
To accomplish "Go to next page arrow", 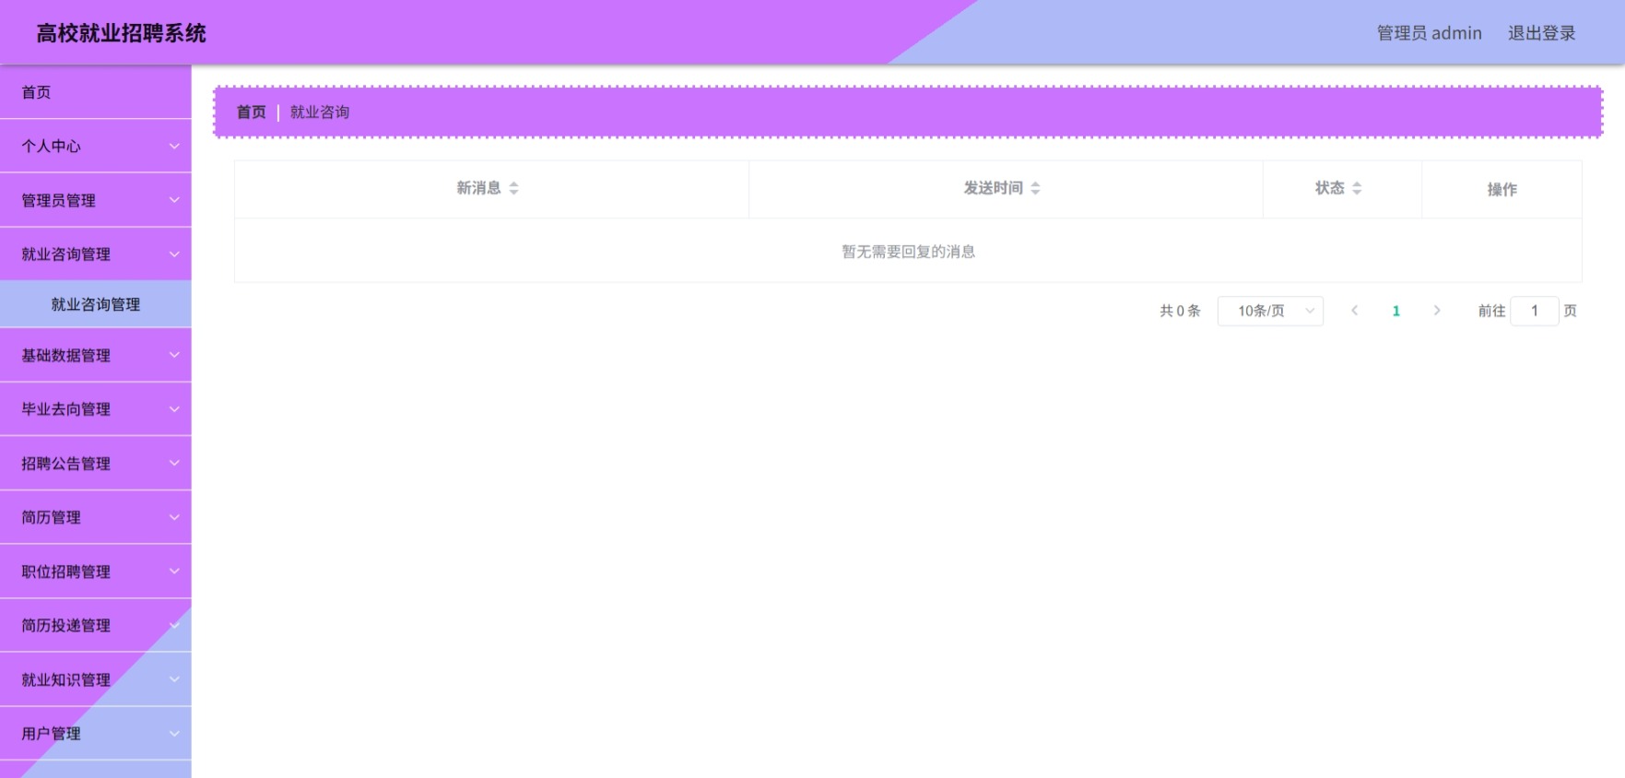I will pos(1437,311).
